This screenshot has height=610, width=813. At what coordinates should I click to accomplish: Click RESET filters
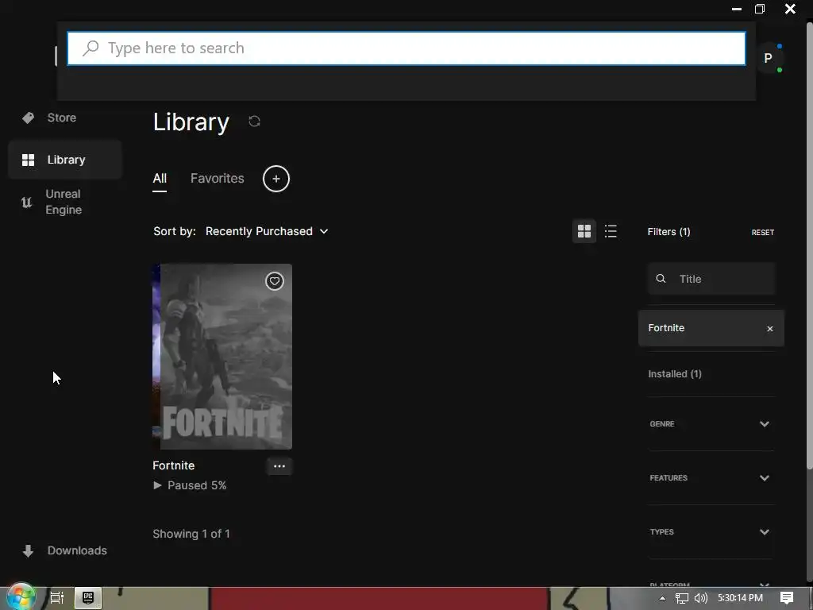pyautogui.click(x=763, y=233)
